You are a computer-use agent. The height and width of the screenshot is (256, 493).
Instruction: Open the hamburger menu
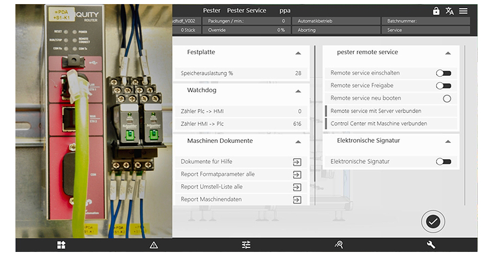pos(463,11)
